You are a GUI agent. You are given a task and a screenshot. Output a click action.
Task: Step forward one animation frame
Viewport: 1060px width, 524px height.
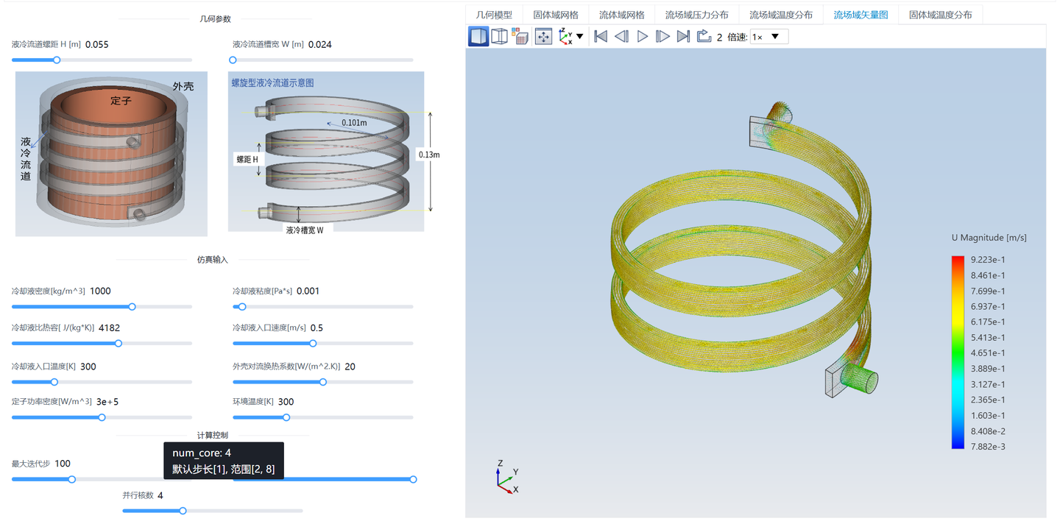pyautogui.click(x=662, y=36)
